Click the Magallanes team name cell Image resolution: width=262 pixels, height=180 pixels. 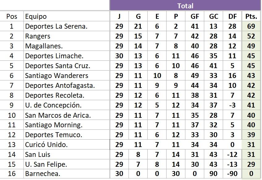tap(66, 46)
